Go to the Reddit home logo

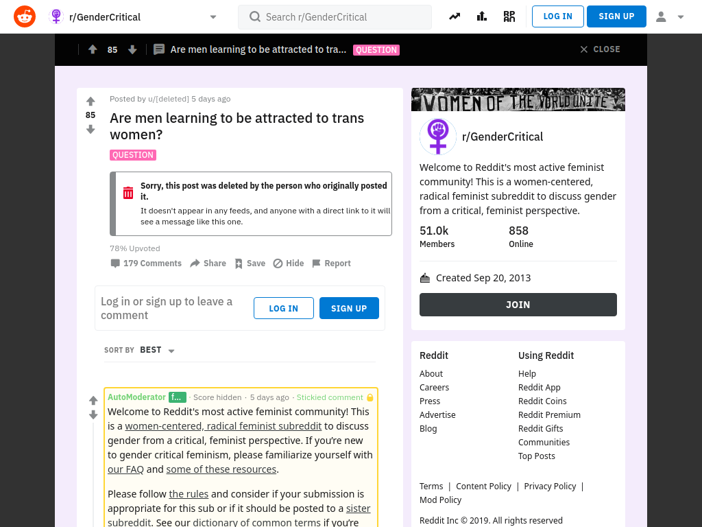25,16
